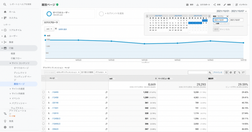This screenshot has height=132, width=252.
Task: Collapse the Site Content (サイト コンテンツ) tree
Action: pyautogui.click(x=10, y=63)
